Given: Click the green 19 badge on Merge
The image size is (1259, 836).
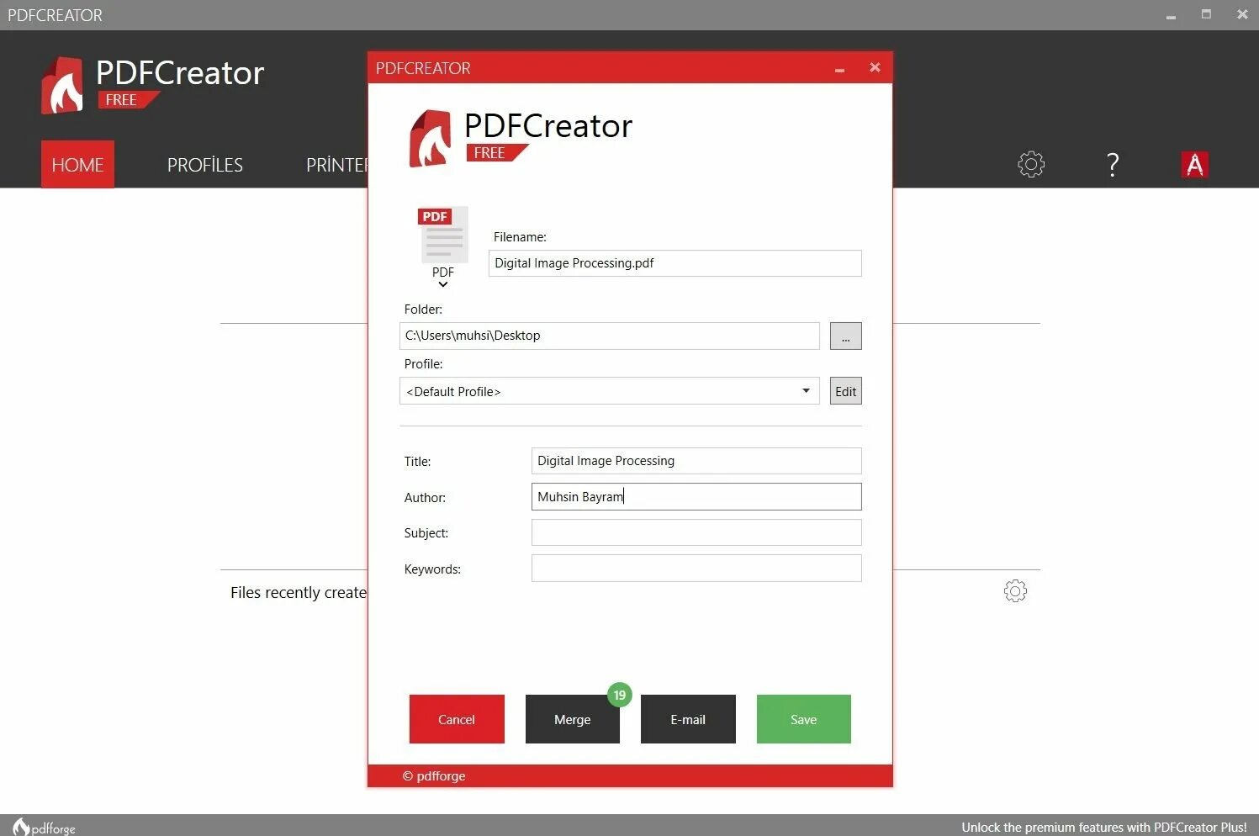Looking at the screenshot, I should point(620,695).
